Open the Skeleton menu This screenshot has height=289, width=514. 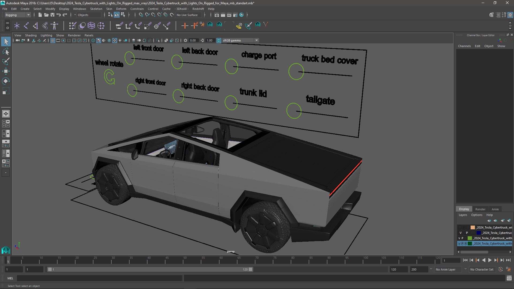(96, 9)
